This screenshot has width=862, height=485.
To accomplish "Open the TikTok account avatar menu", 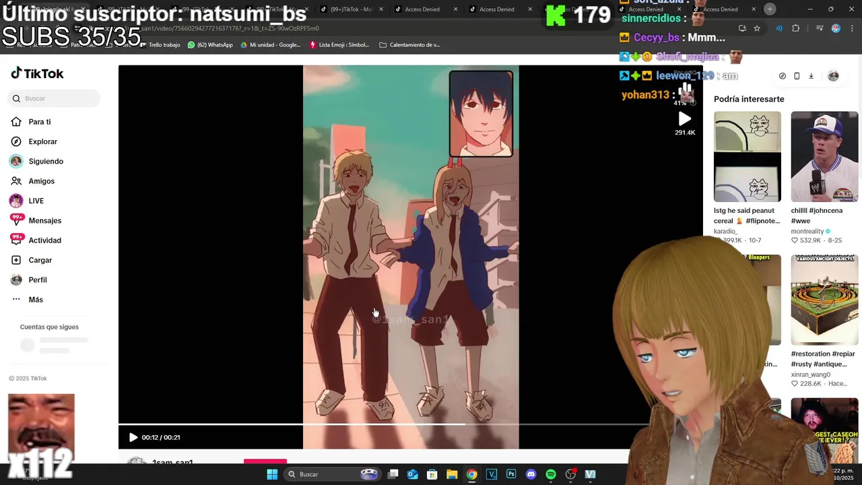I will pyautogui.click(x=833, y=76).
